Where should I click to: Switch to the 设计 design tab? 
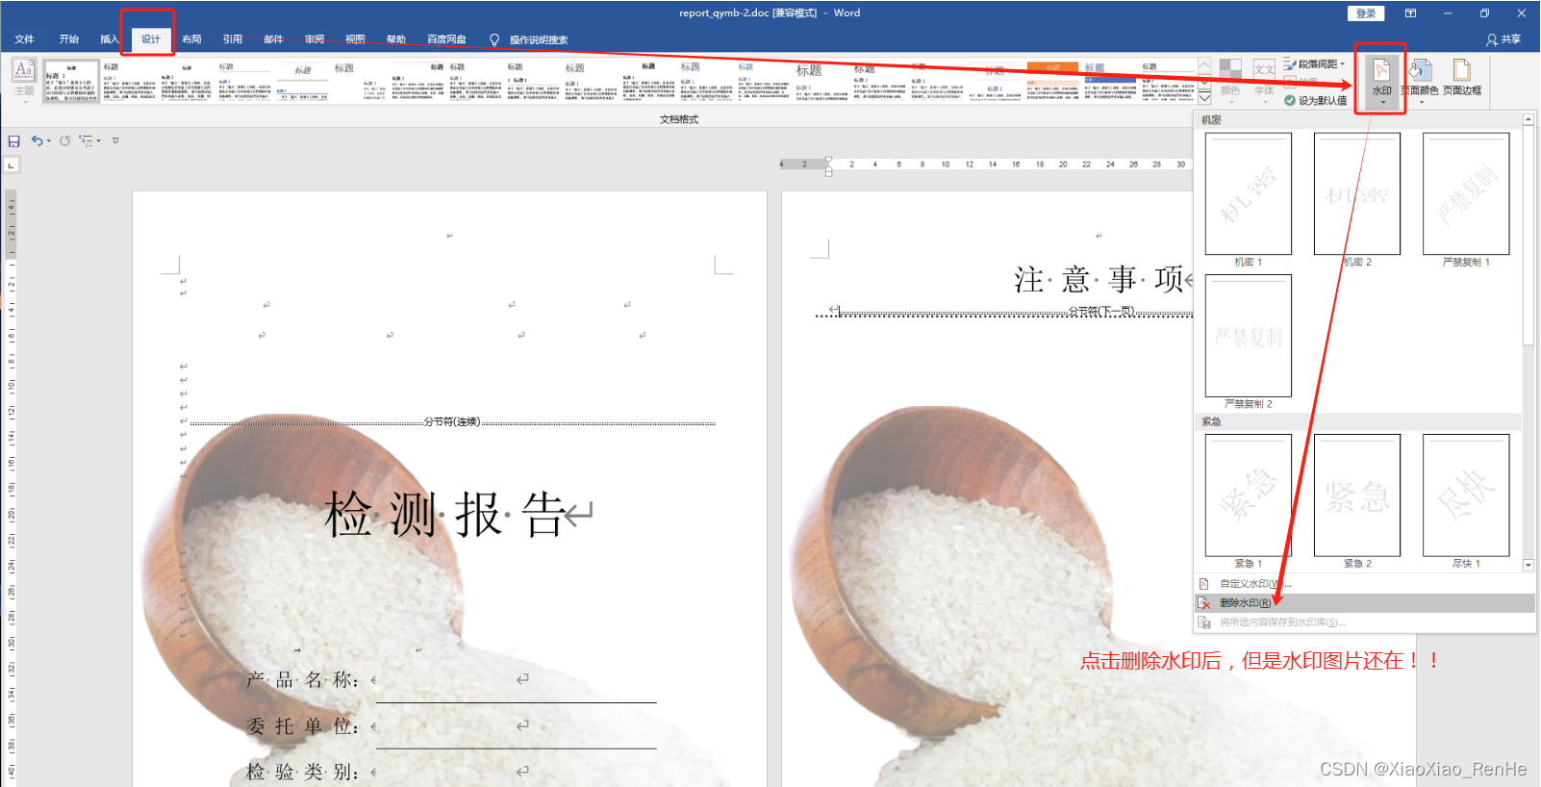point(151,39)
